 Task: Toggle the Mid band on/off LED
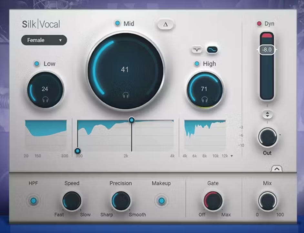[x=117, y=23]
